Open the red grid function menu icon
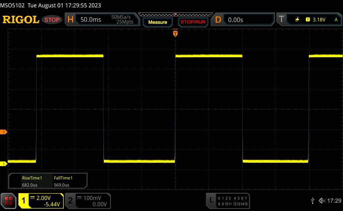Viewport: 343px width, 211px height. coord(8,201)
